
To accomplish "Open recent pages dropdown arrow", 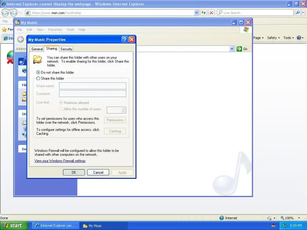I will (20, 13).
